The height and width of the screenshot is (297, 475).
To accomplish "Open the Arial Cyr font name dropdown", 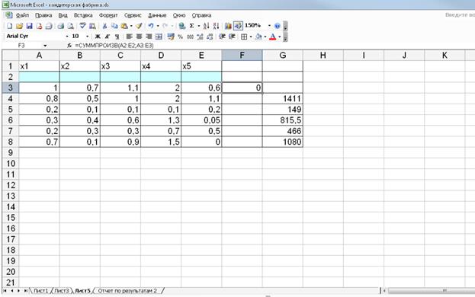I will 67,37.
